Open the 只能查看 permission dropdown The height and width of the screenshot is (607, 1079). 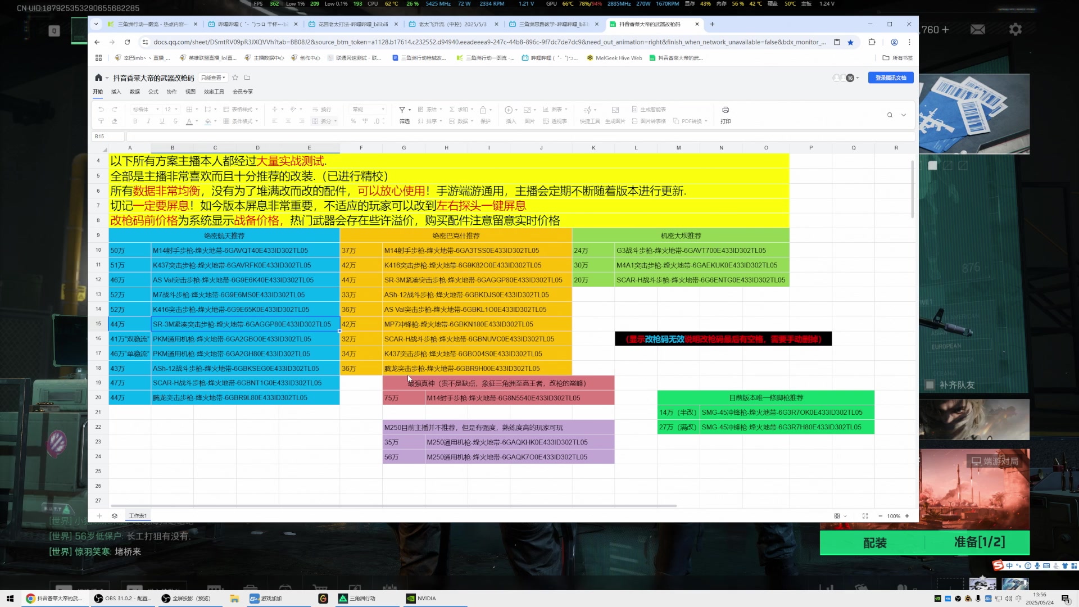[x=213, y=78]
